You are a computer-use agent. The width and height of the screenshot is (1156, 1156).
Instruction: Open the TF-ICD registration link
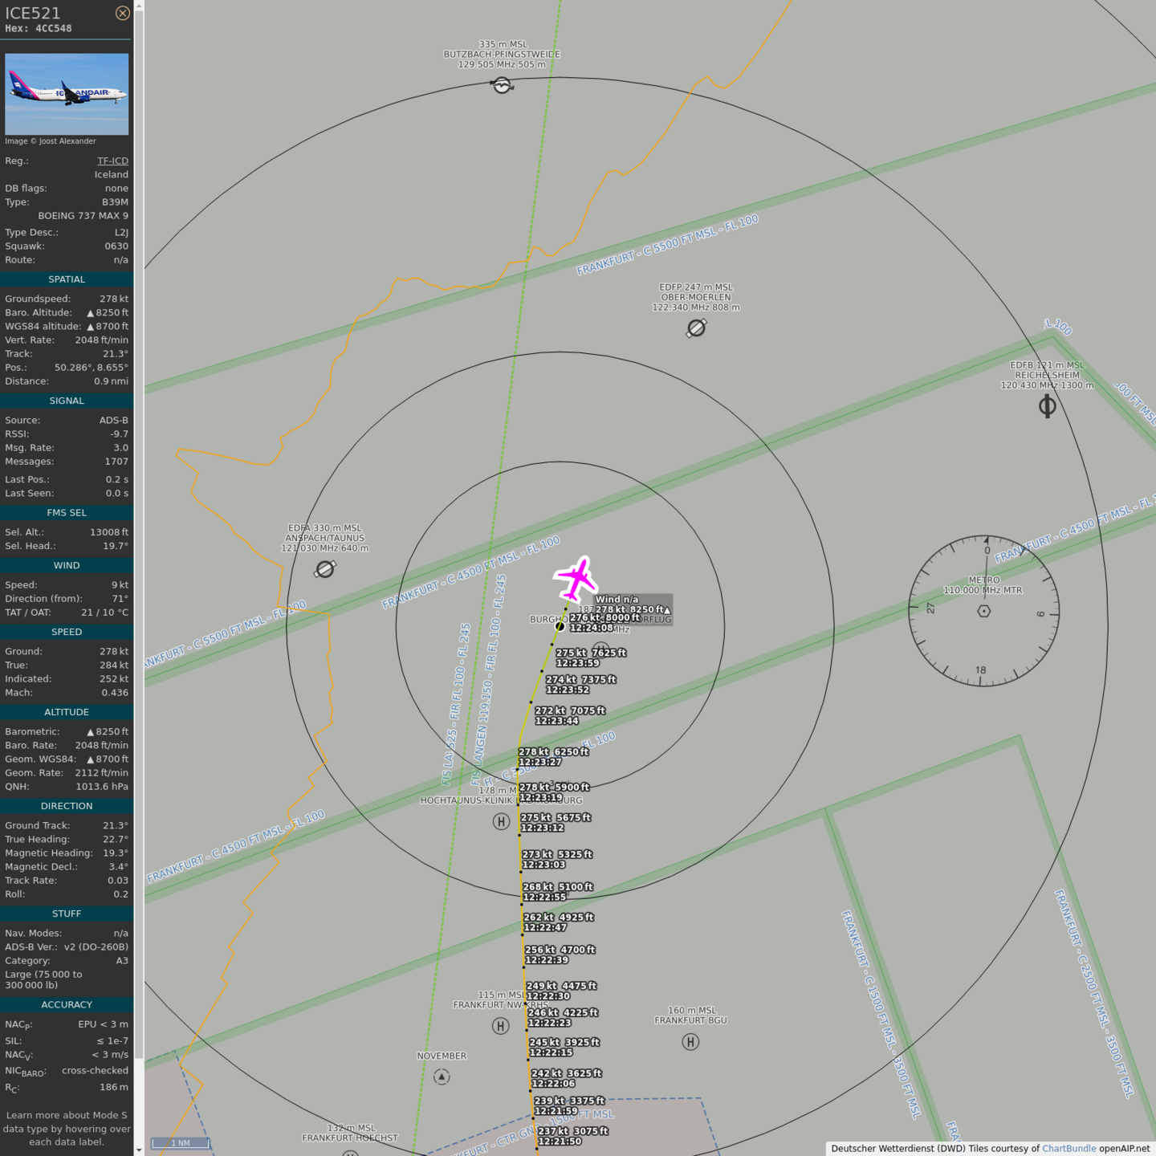click(x=112, y=161)
